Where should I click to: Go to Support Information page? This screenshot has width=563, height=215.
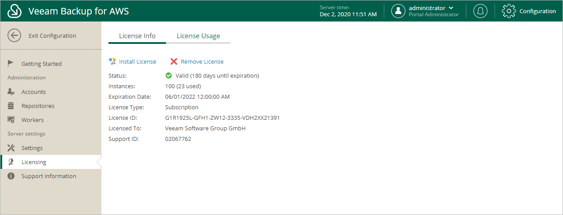(x=49, y=176)
